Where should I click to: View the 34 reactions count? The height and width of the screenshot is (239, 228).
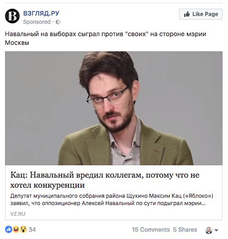point(32,229)
